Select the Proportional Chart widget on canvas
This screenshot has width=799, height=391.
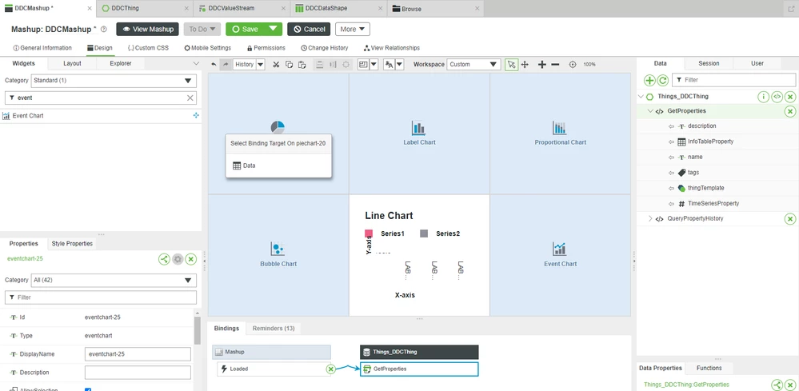click(560, 134)
